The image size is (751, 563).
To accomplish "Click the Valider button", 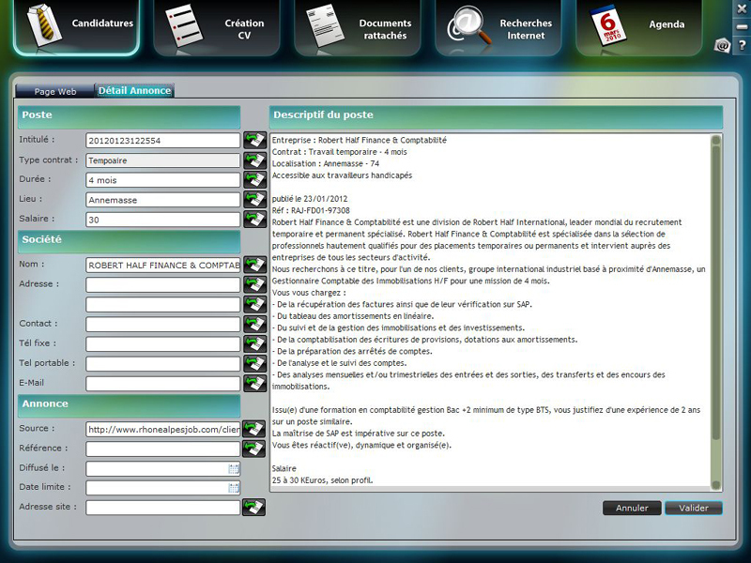I will coord(694,508).
